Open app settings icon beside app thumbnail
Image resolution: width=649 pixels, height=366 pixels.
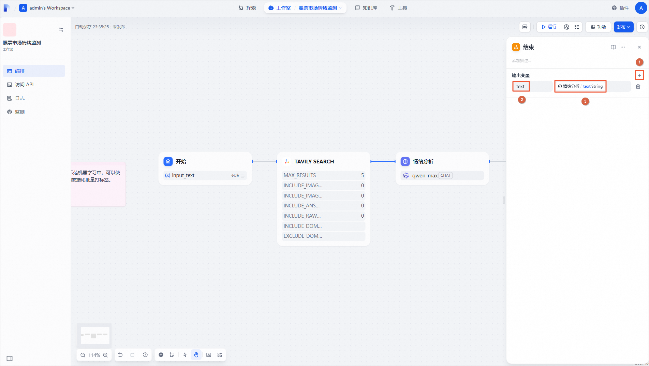[61, 30]
